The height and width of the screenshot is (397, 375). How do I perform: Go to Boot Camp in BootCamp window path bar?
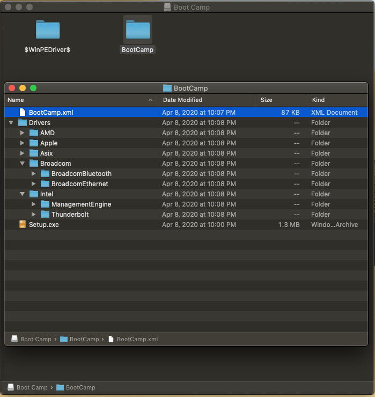(x=31, y=339)
